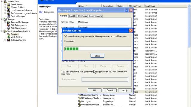This screenshot has width=191, height=107.
Task: Collapse Services and Applications node
Action: (1, 31)
